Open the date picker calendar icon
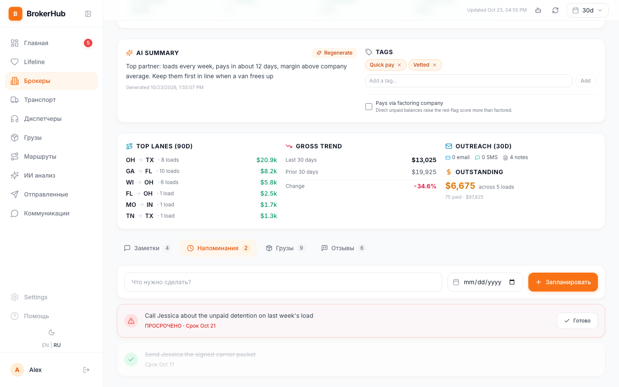 coord(512,282)
